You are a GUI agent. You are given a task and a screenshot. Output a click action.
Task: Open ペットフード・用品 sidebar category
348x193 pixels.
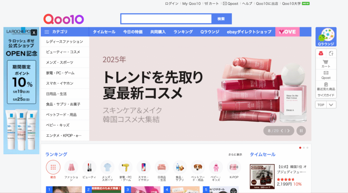(x=61, y=115)
